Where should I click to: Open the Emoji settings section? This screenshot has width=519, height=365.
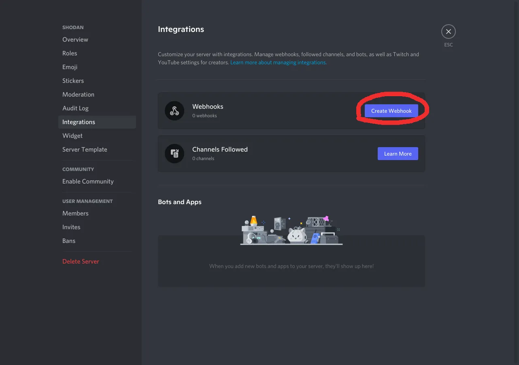(70, 67)
